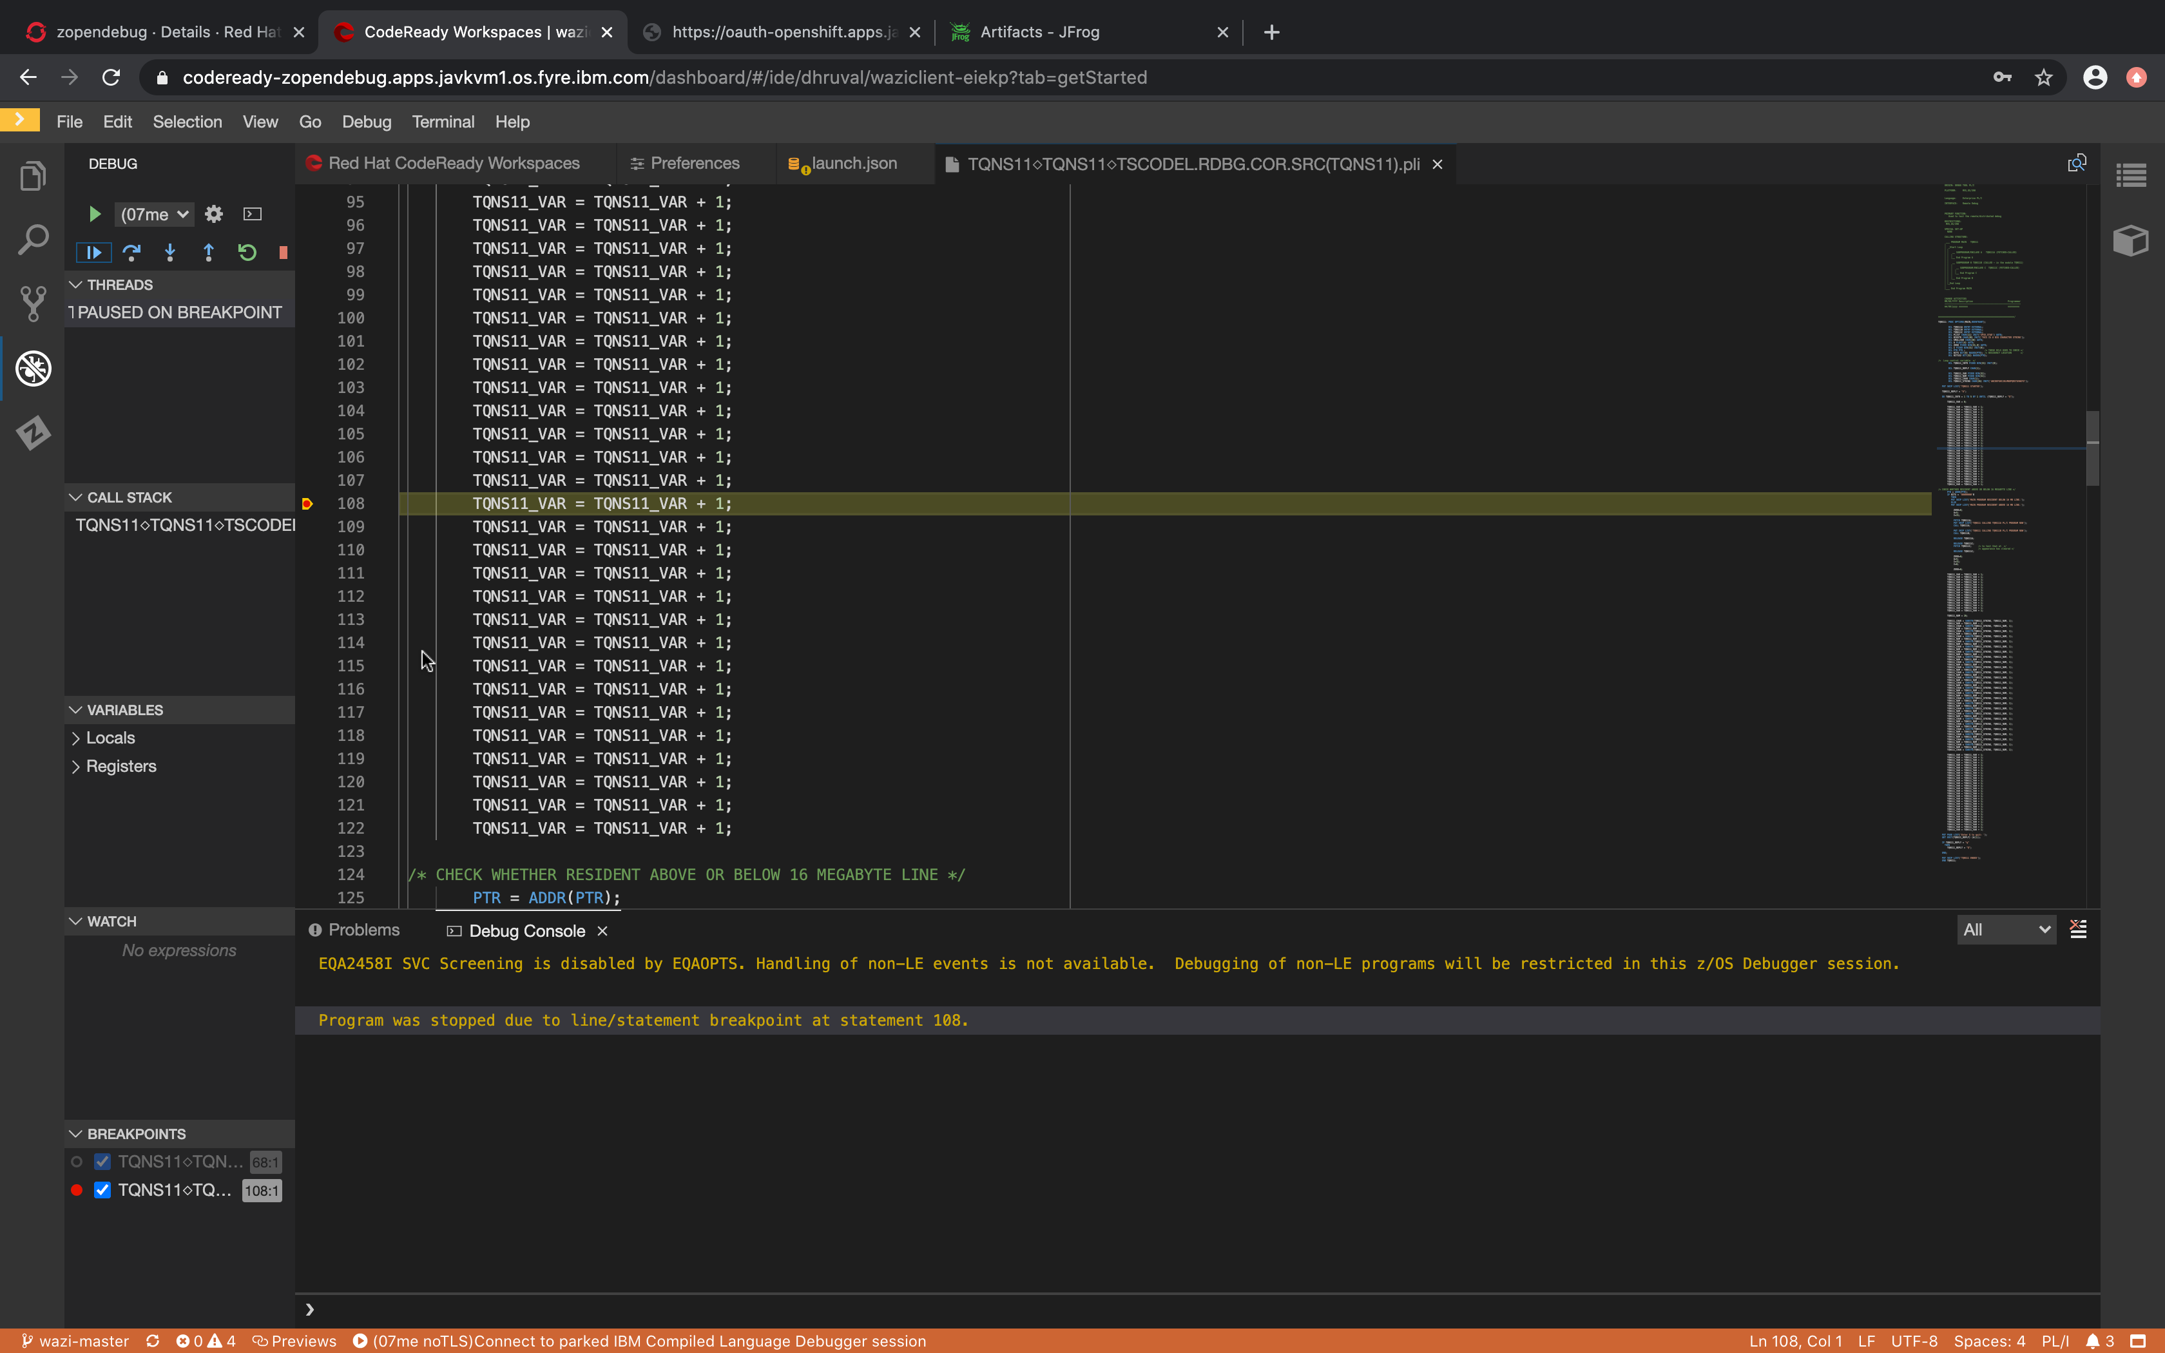This screenshot has width=2165, height=1353.
Task: Click the Step Into debug icon
Action: pos(170,253)
